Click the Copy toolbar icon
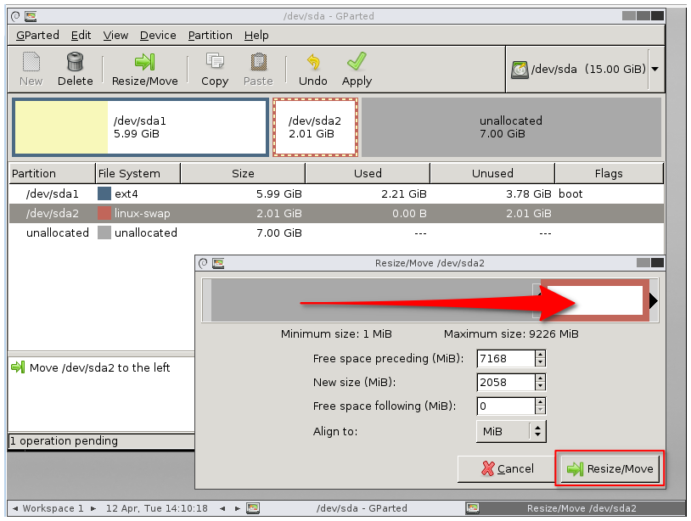 [x=215, y=62]
